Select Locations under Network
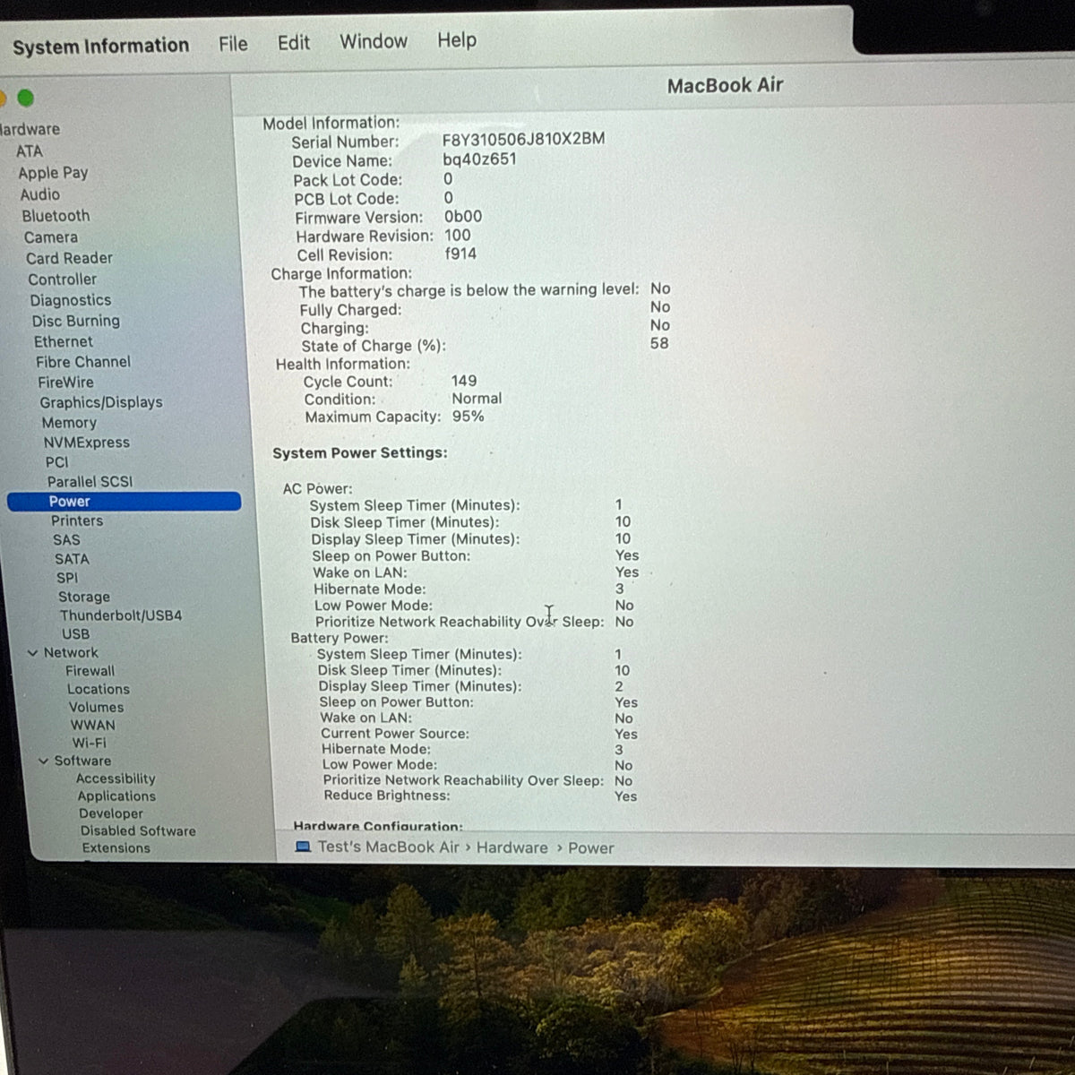This screenshot has width=1075, height=1075. click(x=98, y=689)
